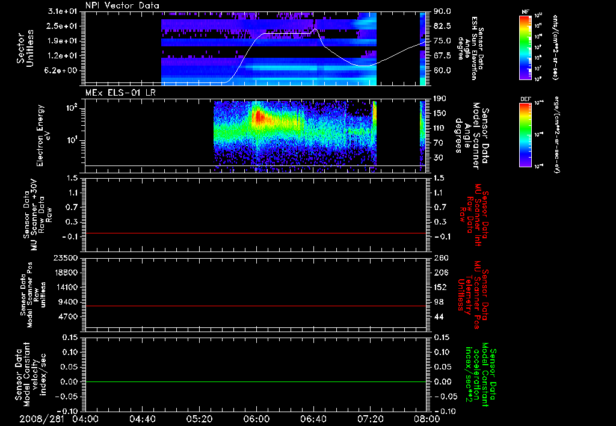Click the "06:40" time axis label
Image resolution: width=616 pixels, height=426 pixels.
click(x=313, y=419)
